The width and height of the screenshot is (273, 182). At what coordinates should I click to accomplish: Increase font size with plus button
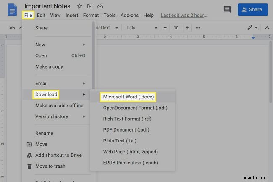(x=187, y=28)
